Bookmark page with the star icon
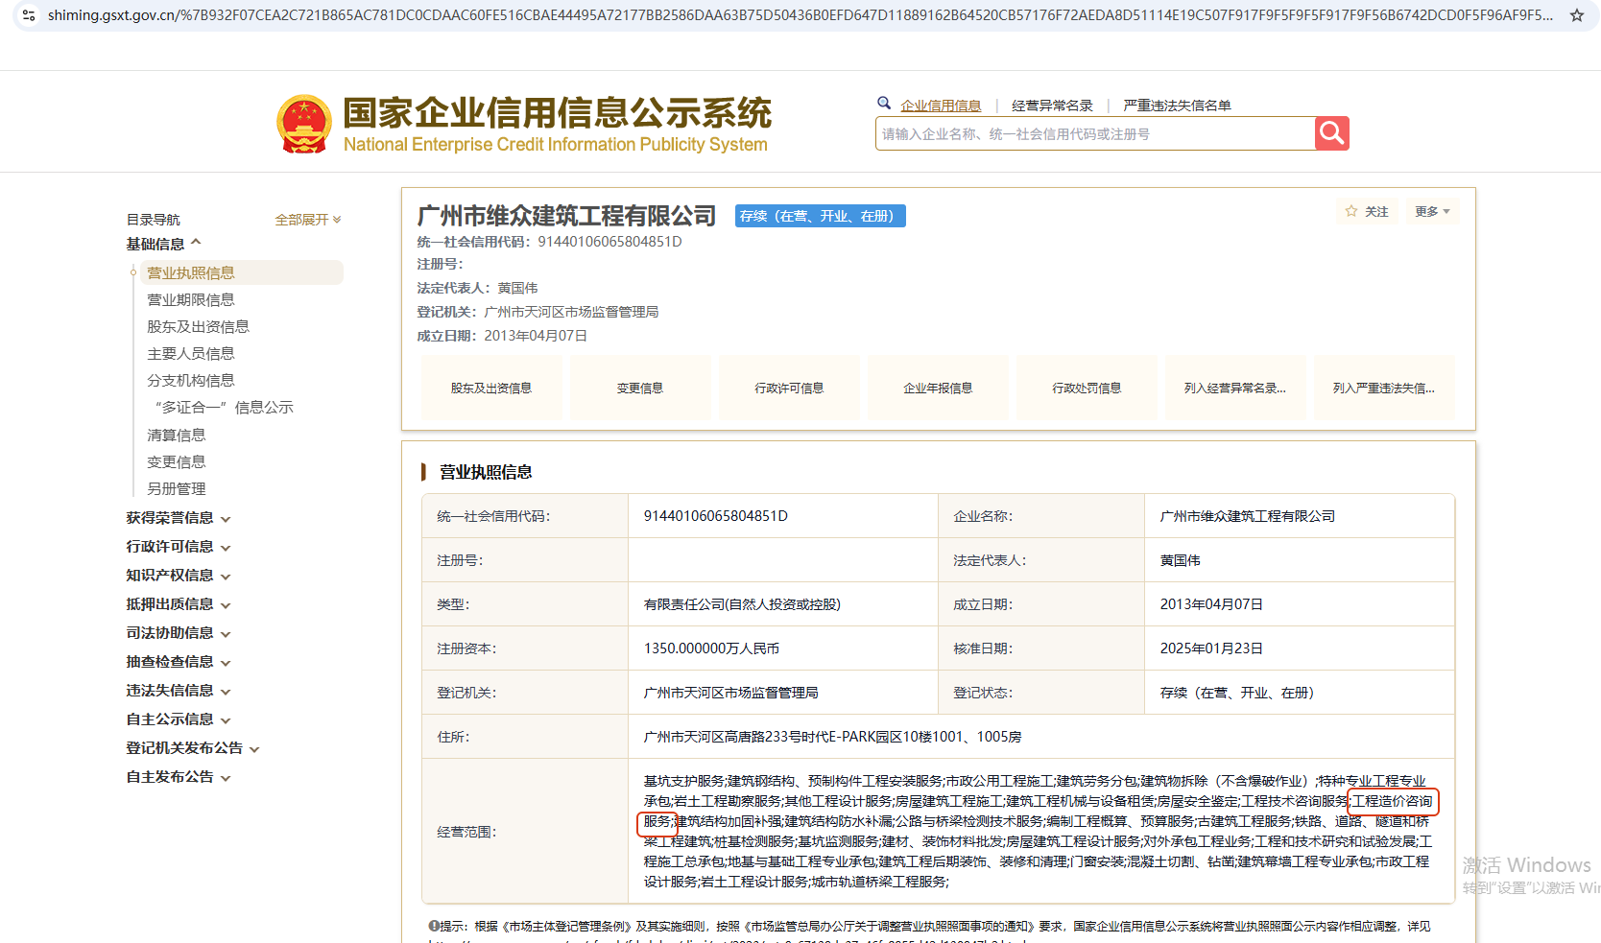The image size is (1601, 943). (1576, 15)
